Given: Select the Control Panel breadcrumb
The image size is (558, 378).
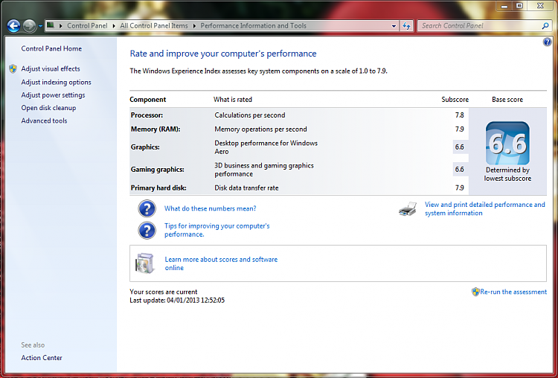Looking at the screenshot, I should 87,25.
